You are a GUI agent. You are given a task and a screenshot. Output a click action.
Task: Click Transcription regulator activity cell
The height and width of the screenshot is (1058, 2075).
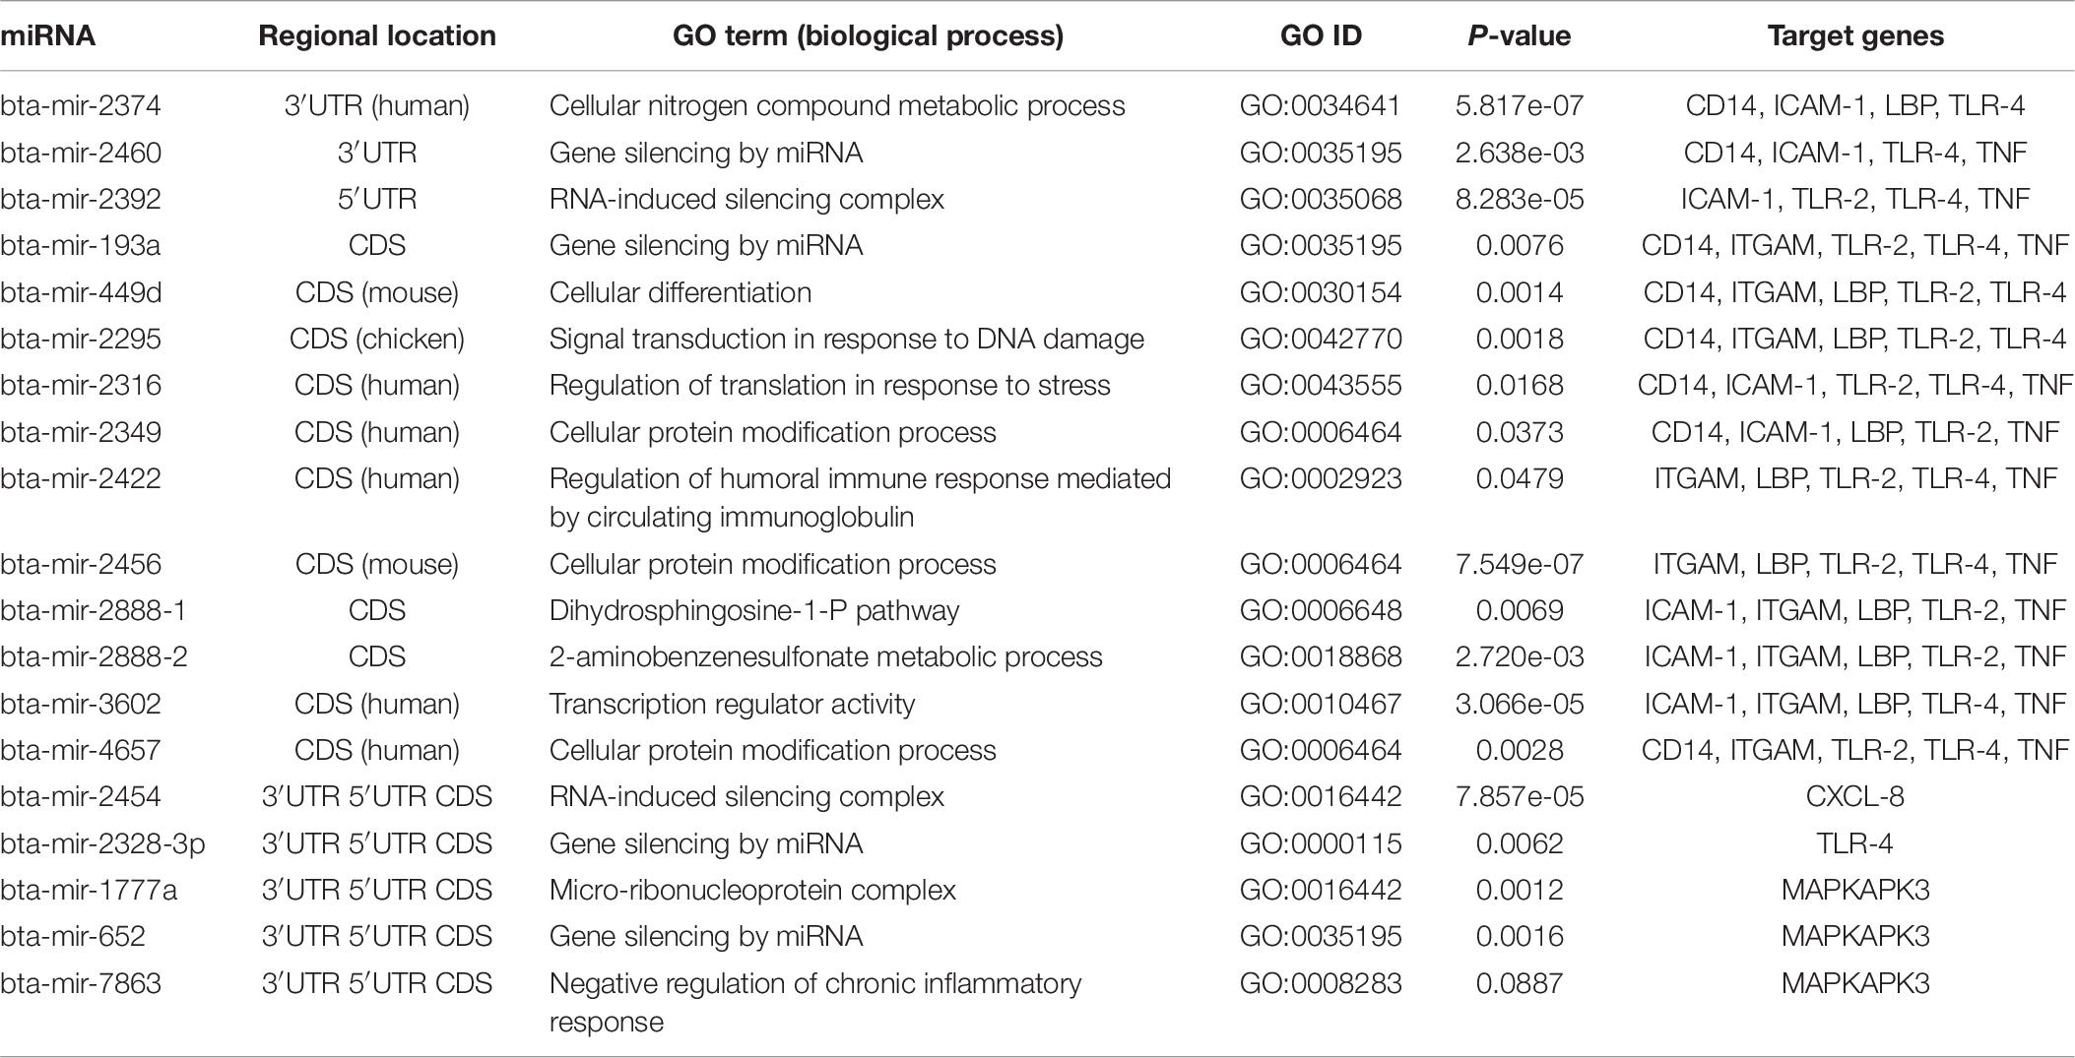(733, 705)
